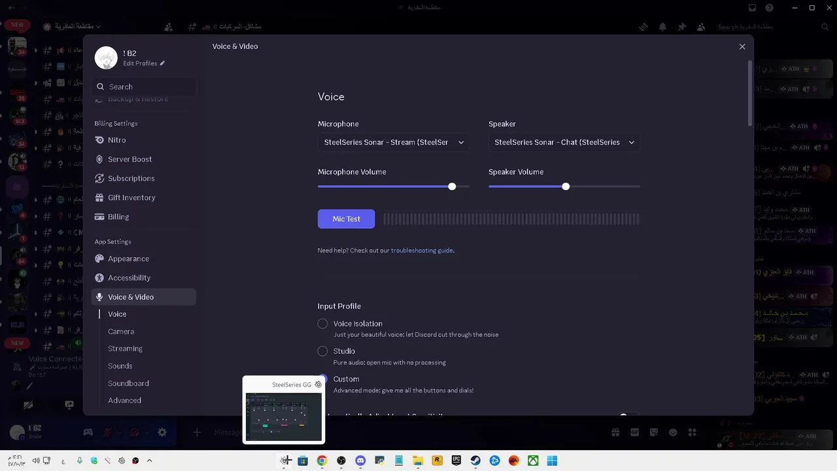Open the Steam icon on the taskbar

tap(475, 461)
